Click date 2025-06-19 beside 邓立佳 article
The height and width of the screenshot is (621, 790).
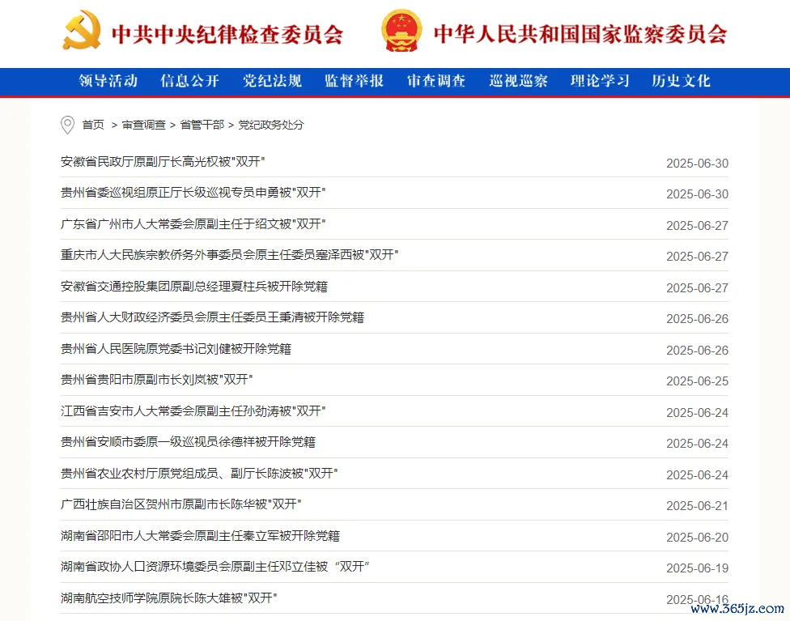(697, 568)
